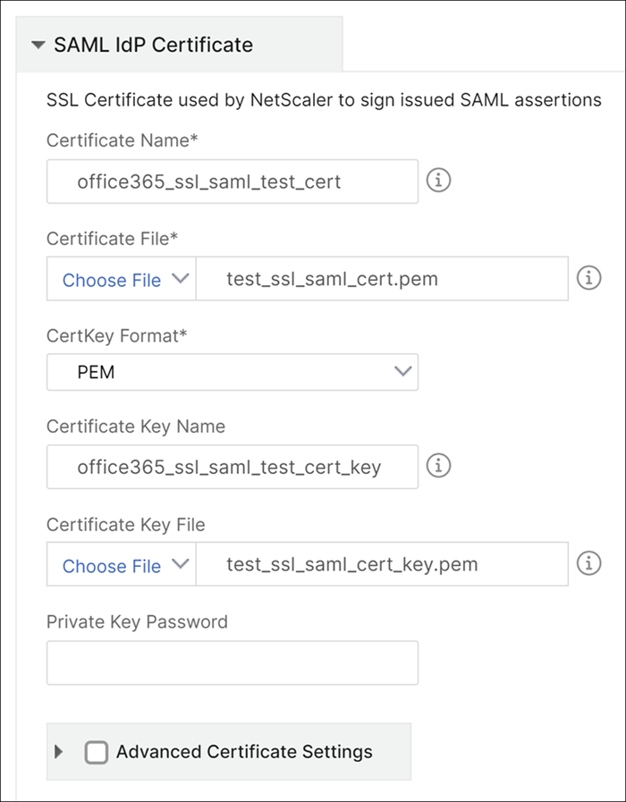Click the 'Private Key Password' label
The image size is (626, 802).
click(x=137, y=622)
